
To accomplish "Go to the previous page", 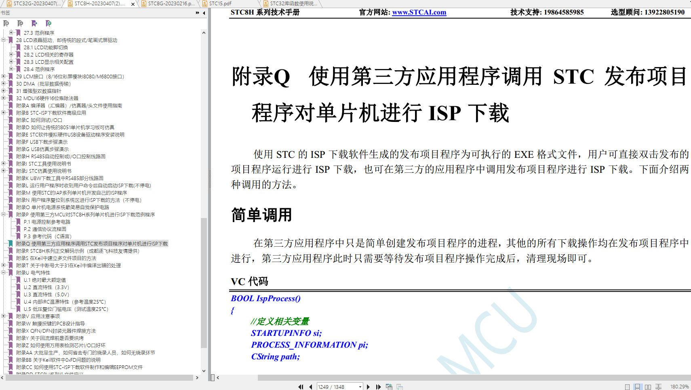I will 310,387.
